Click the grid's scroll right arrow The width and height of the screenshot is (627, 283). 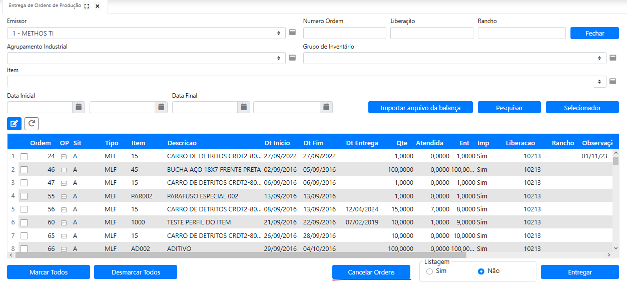click(x=609, y=255)
